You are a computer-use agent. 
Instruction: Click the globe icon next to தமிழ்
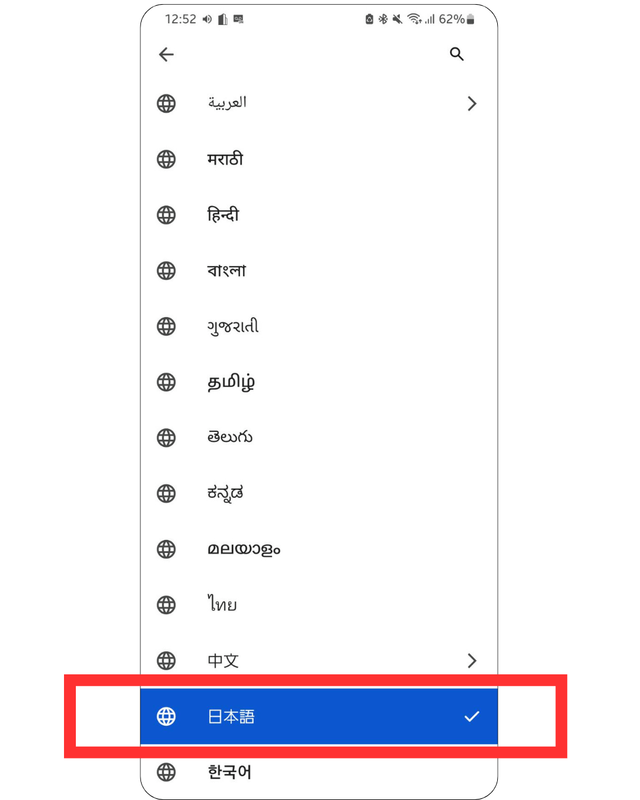tap(167, 382)
